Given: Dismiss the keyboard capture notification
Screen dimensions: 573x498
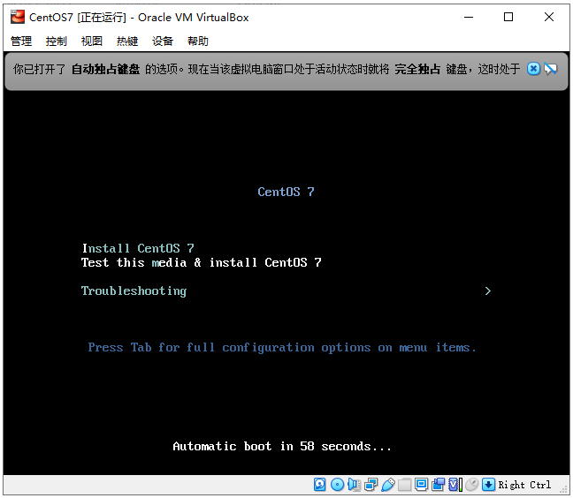Looking at the screenshot, I should 533,69.
